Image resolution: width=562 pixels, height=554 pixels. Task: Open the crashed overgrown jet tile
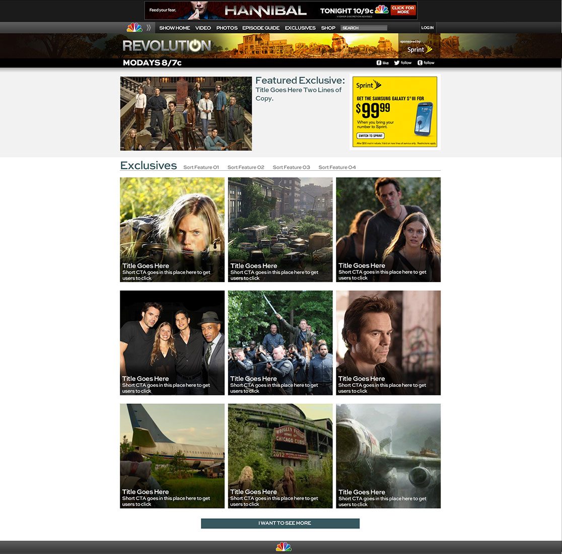(389, 456)
